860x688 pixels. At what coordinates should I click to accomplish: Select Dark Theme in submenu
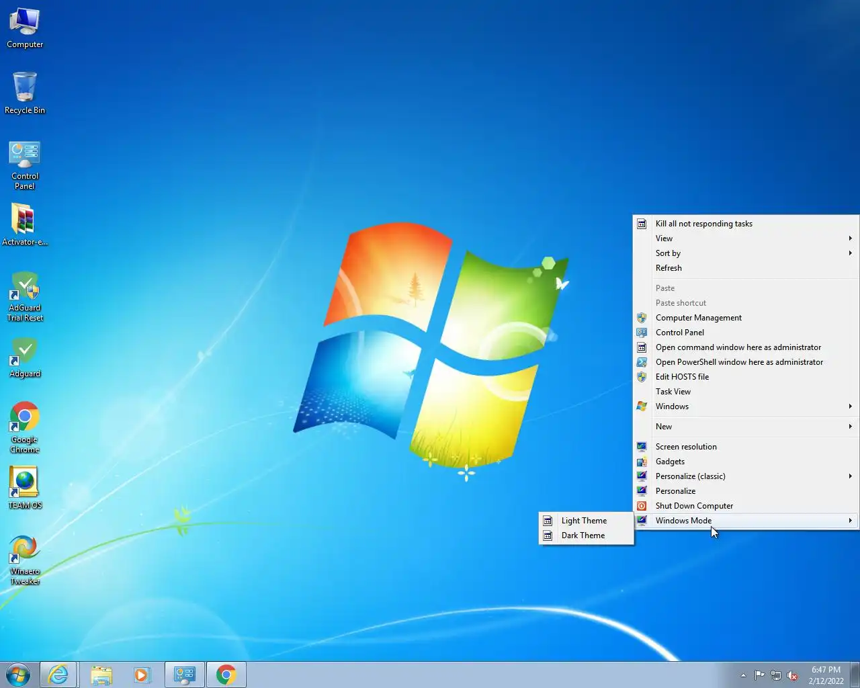click(586, 535)
